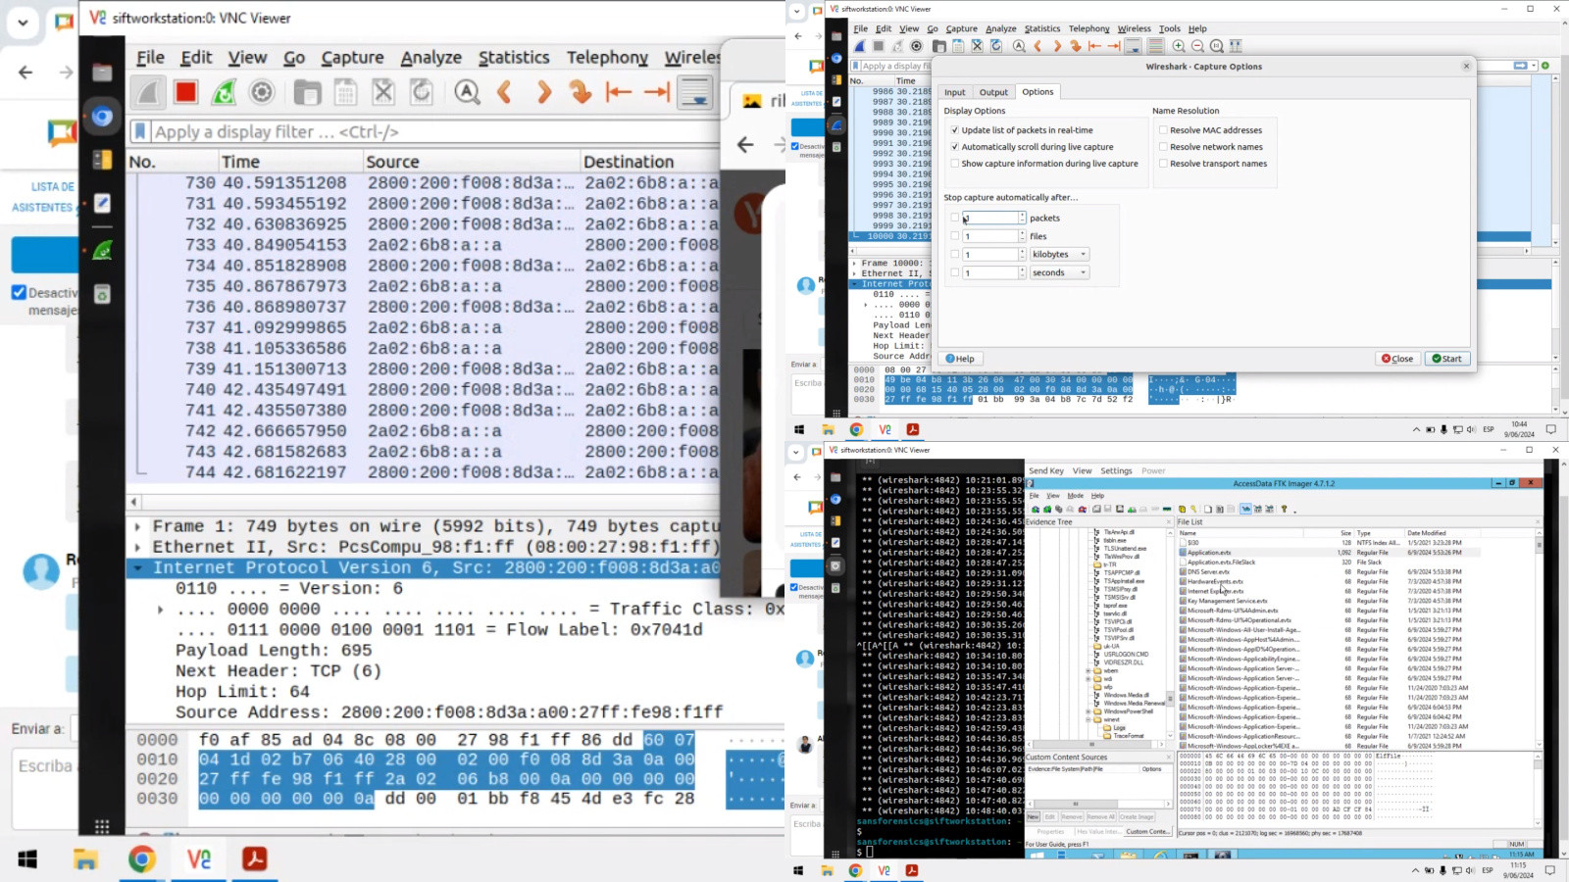Enable Update list of packets in real-time
The image size is (1569, 882).
[955, 129]
